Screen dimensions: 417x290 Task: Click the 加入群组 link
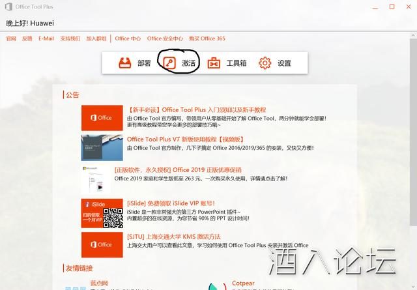[96, 38]
